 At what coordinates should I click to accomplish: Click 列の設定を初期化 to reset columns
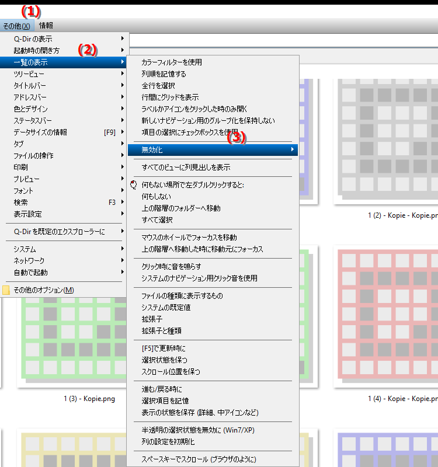pyautogui.click(x=167, y=442)
